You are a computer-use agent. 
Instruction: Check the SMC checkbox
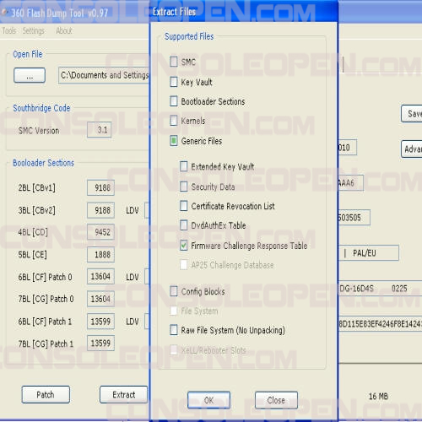pos(174,62)
